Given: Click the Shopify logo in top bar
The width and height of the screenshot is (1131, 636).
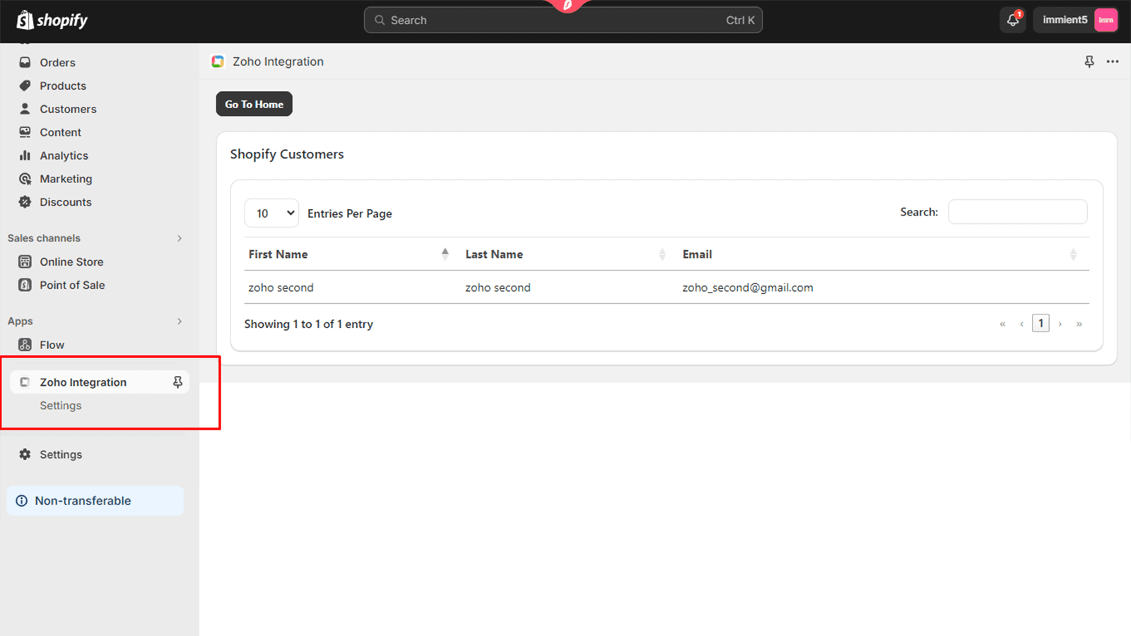Looking at the screenshot, I should (x=52, y=20).
